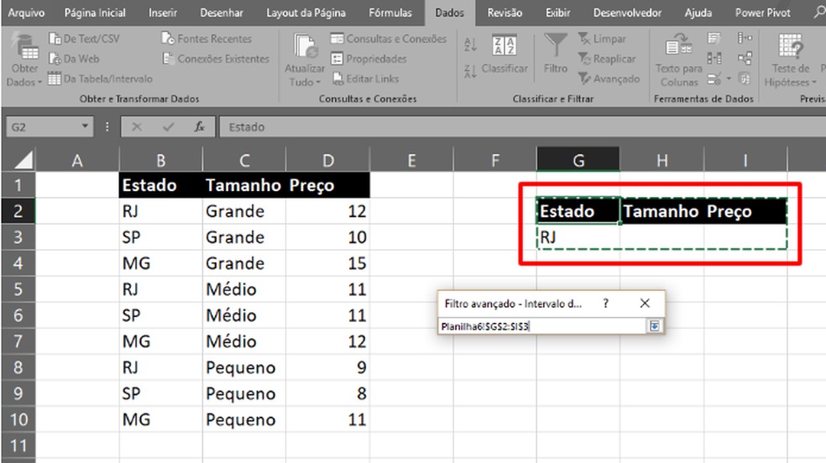Switch to Layout da Página tab
The height and width of the screenshot is (463, 826).
[306, 13]
